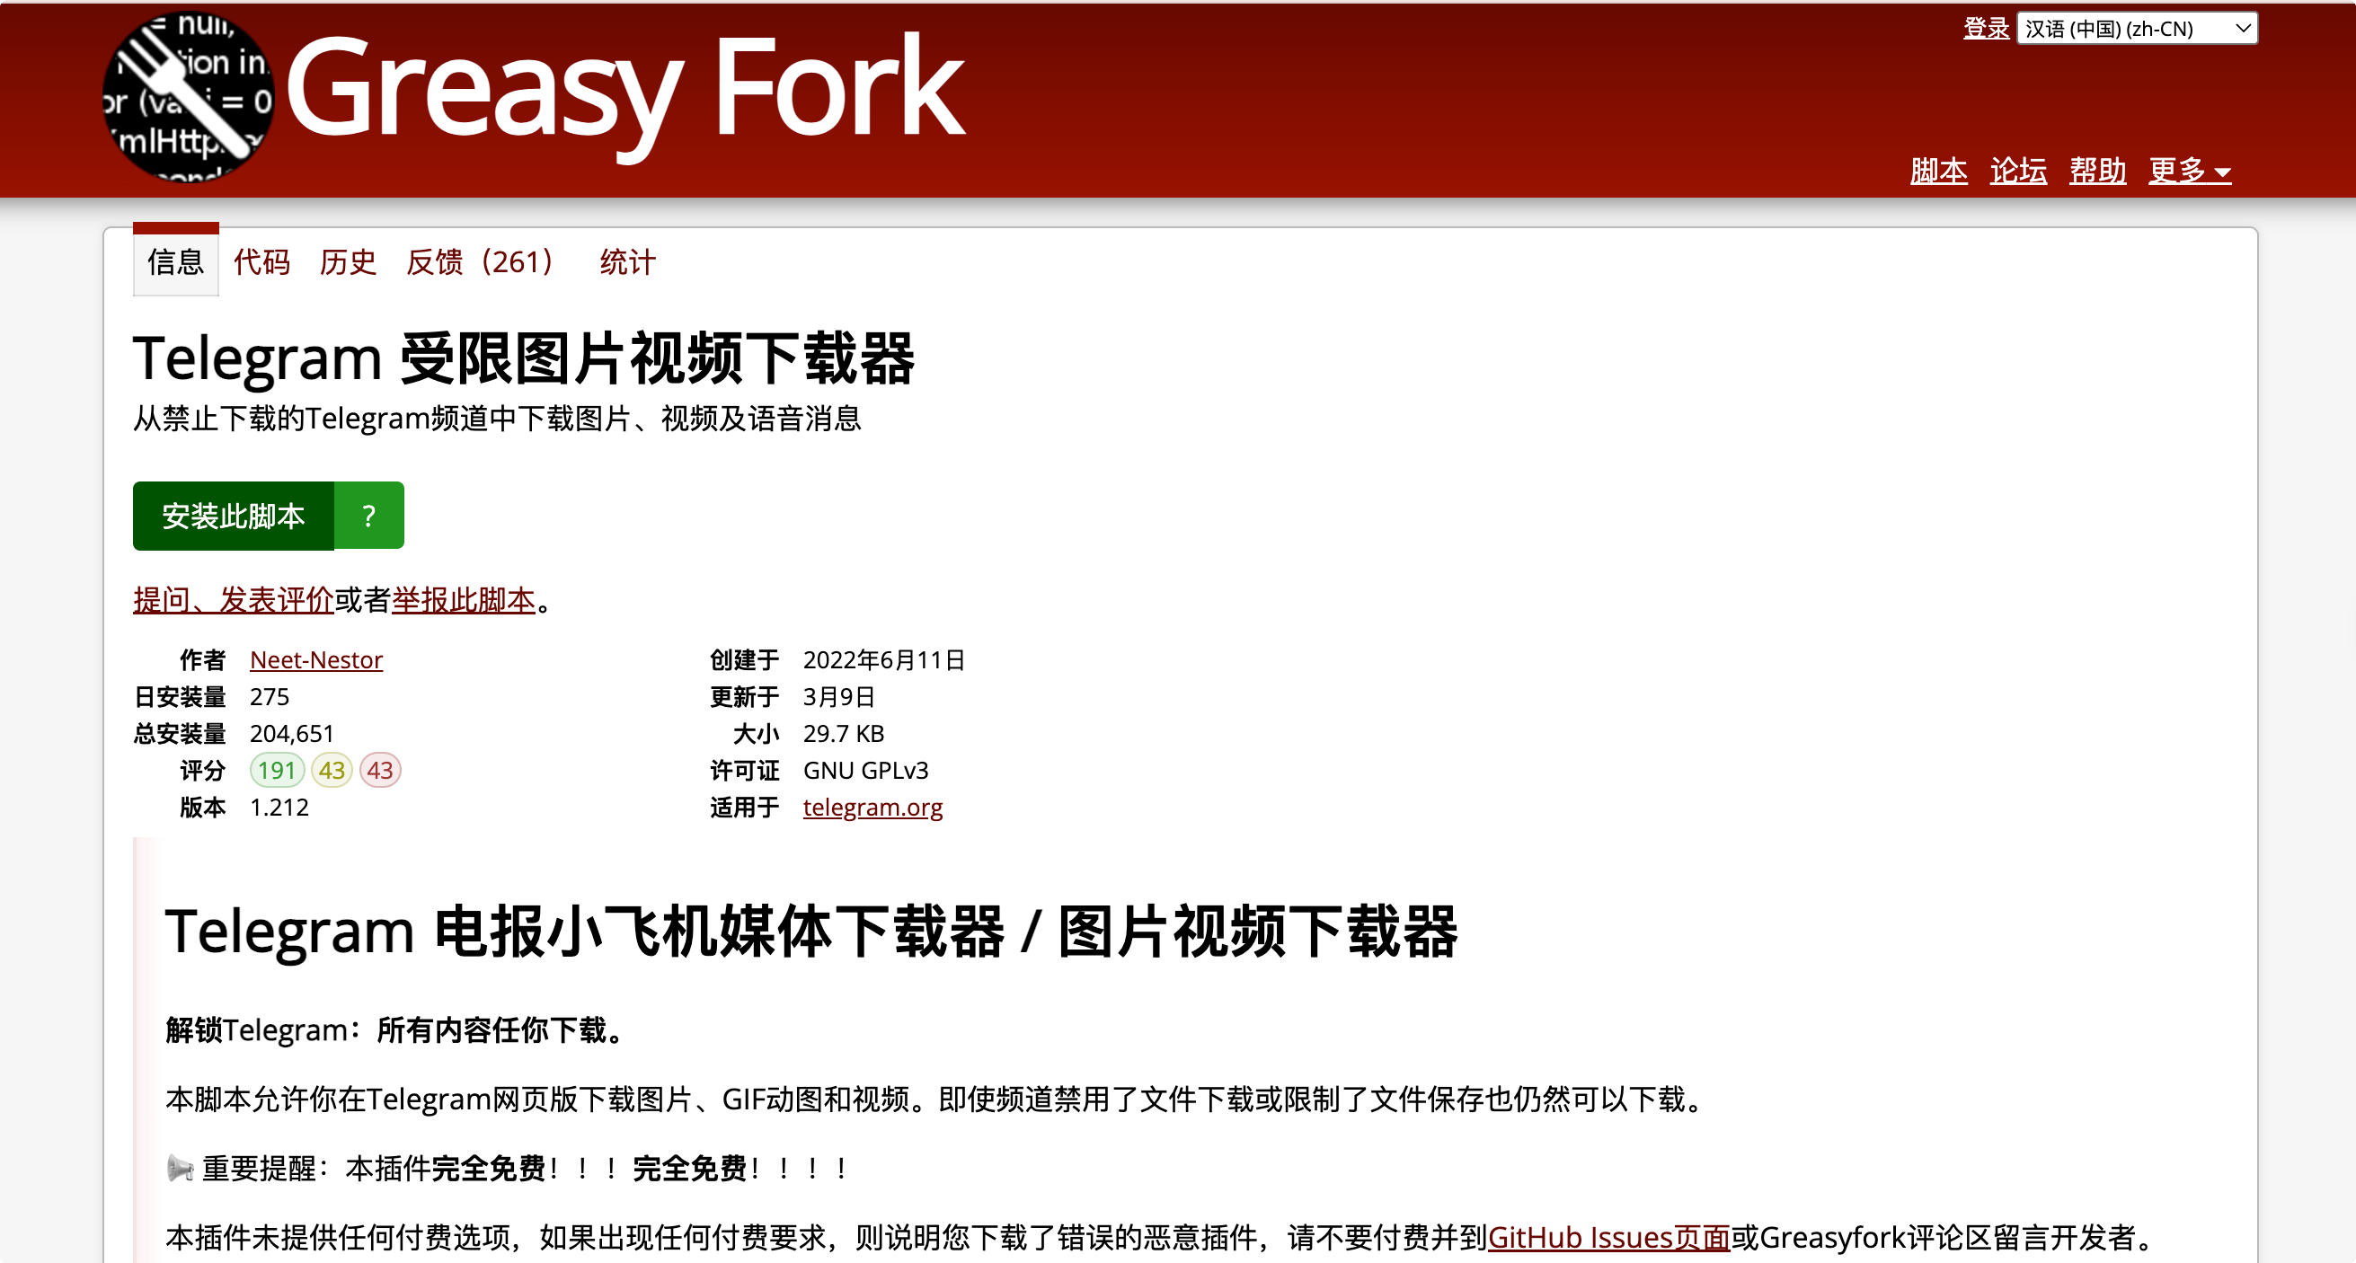Open the 脚本 menu item

tap(1939, 171)
